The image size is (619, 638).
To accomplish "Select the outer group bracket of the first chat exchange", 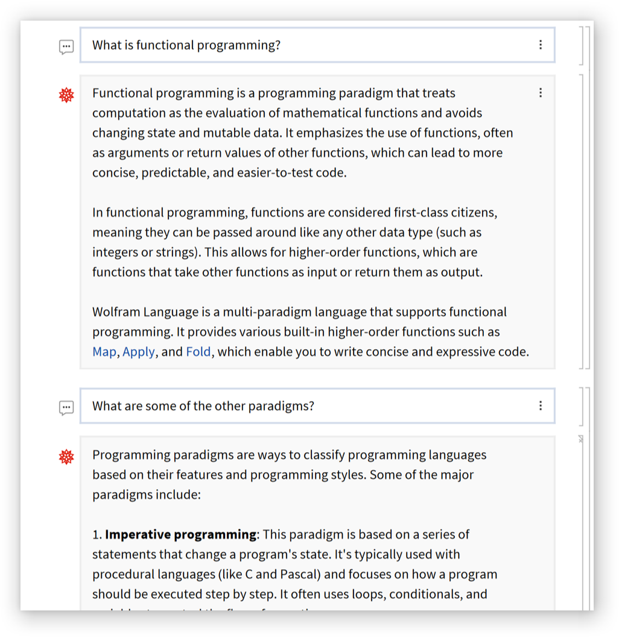I will tap(587, 199).
